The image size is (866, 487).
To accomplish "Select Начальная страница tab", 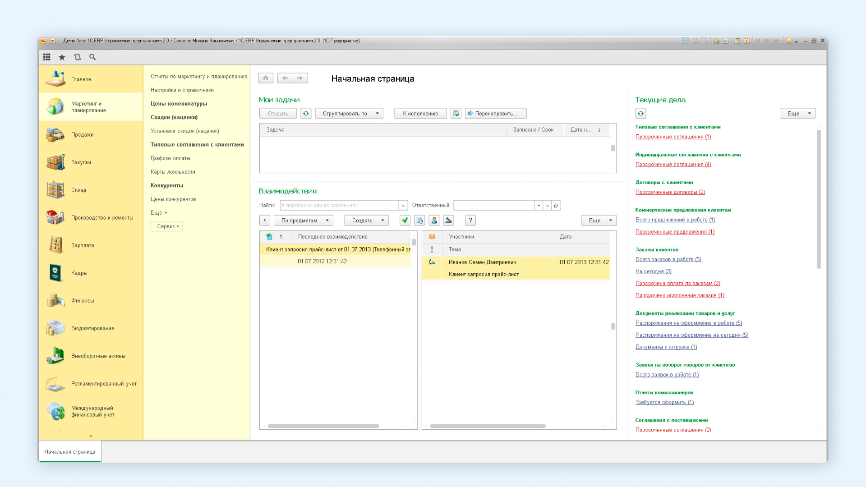I will coord(70,452).
